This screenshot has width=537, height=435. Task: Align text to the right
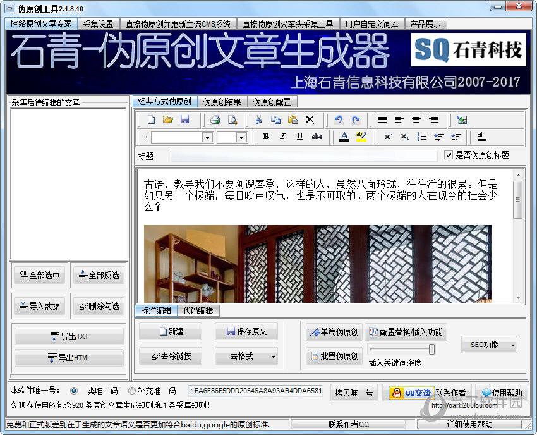coord(433,119)
